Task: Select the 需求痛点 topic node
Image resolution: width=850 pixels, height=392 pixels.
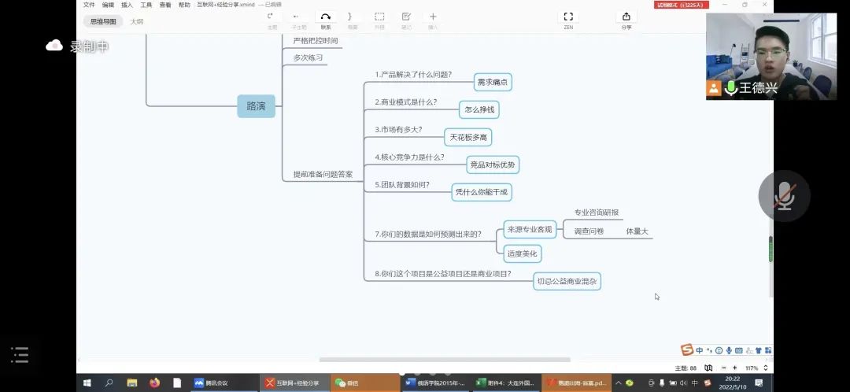Action: click(493, 82)
